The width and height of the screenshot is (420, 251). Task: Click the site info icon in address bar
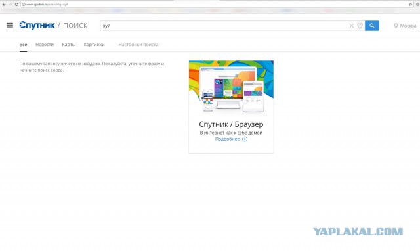pyautogui.click(x=24, y=5)
